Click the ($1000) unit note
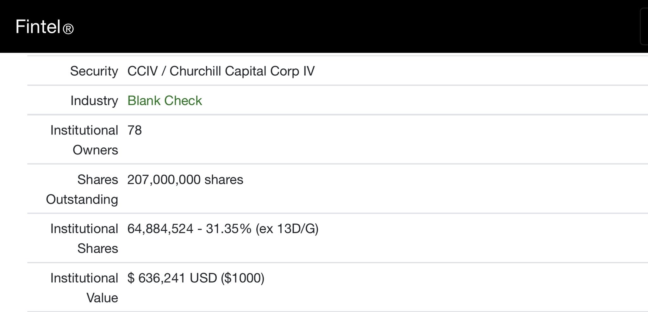 [x=242, y=278]
